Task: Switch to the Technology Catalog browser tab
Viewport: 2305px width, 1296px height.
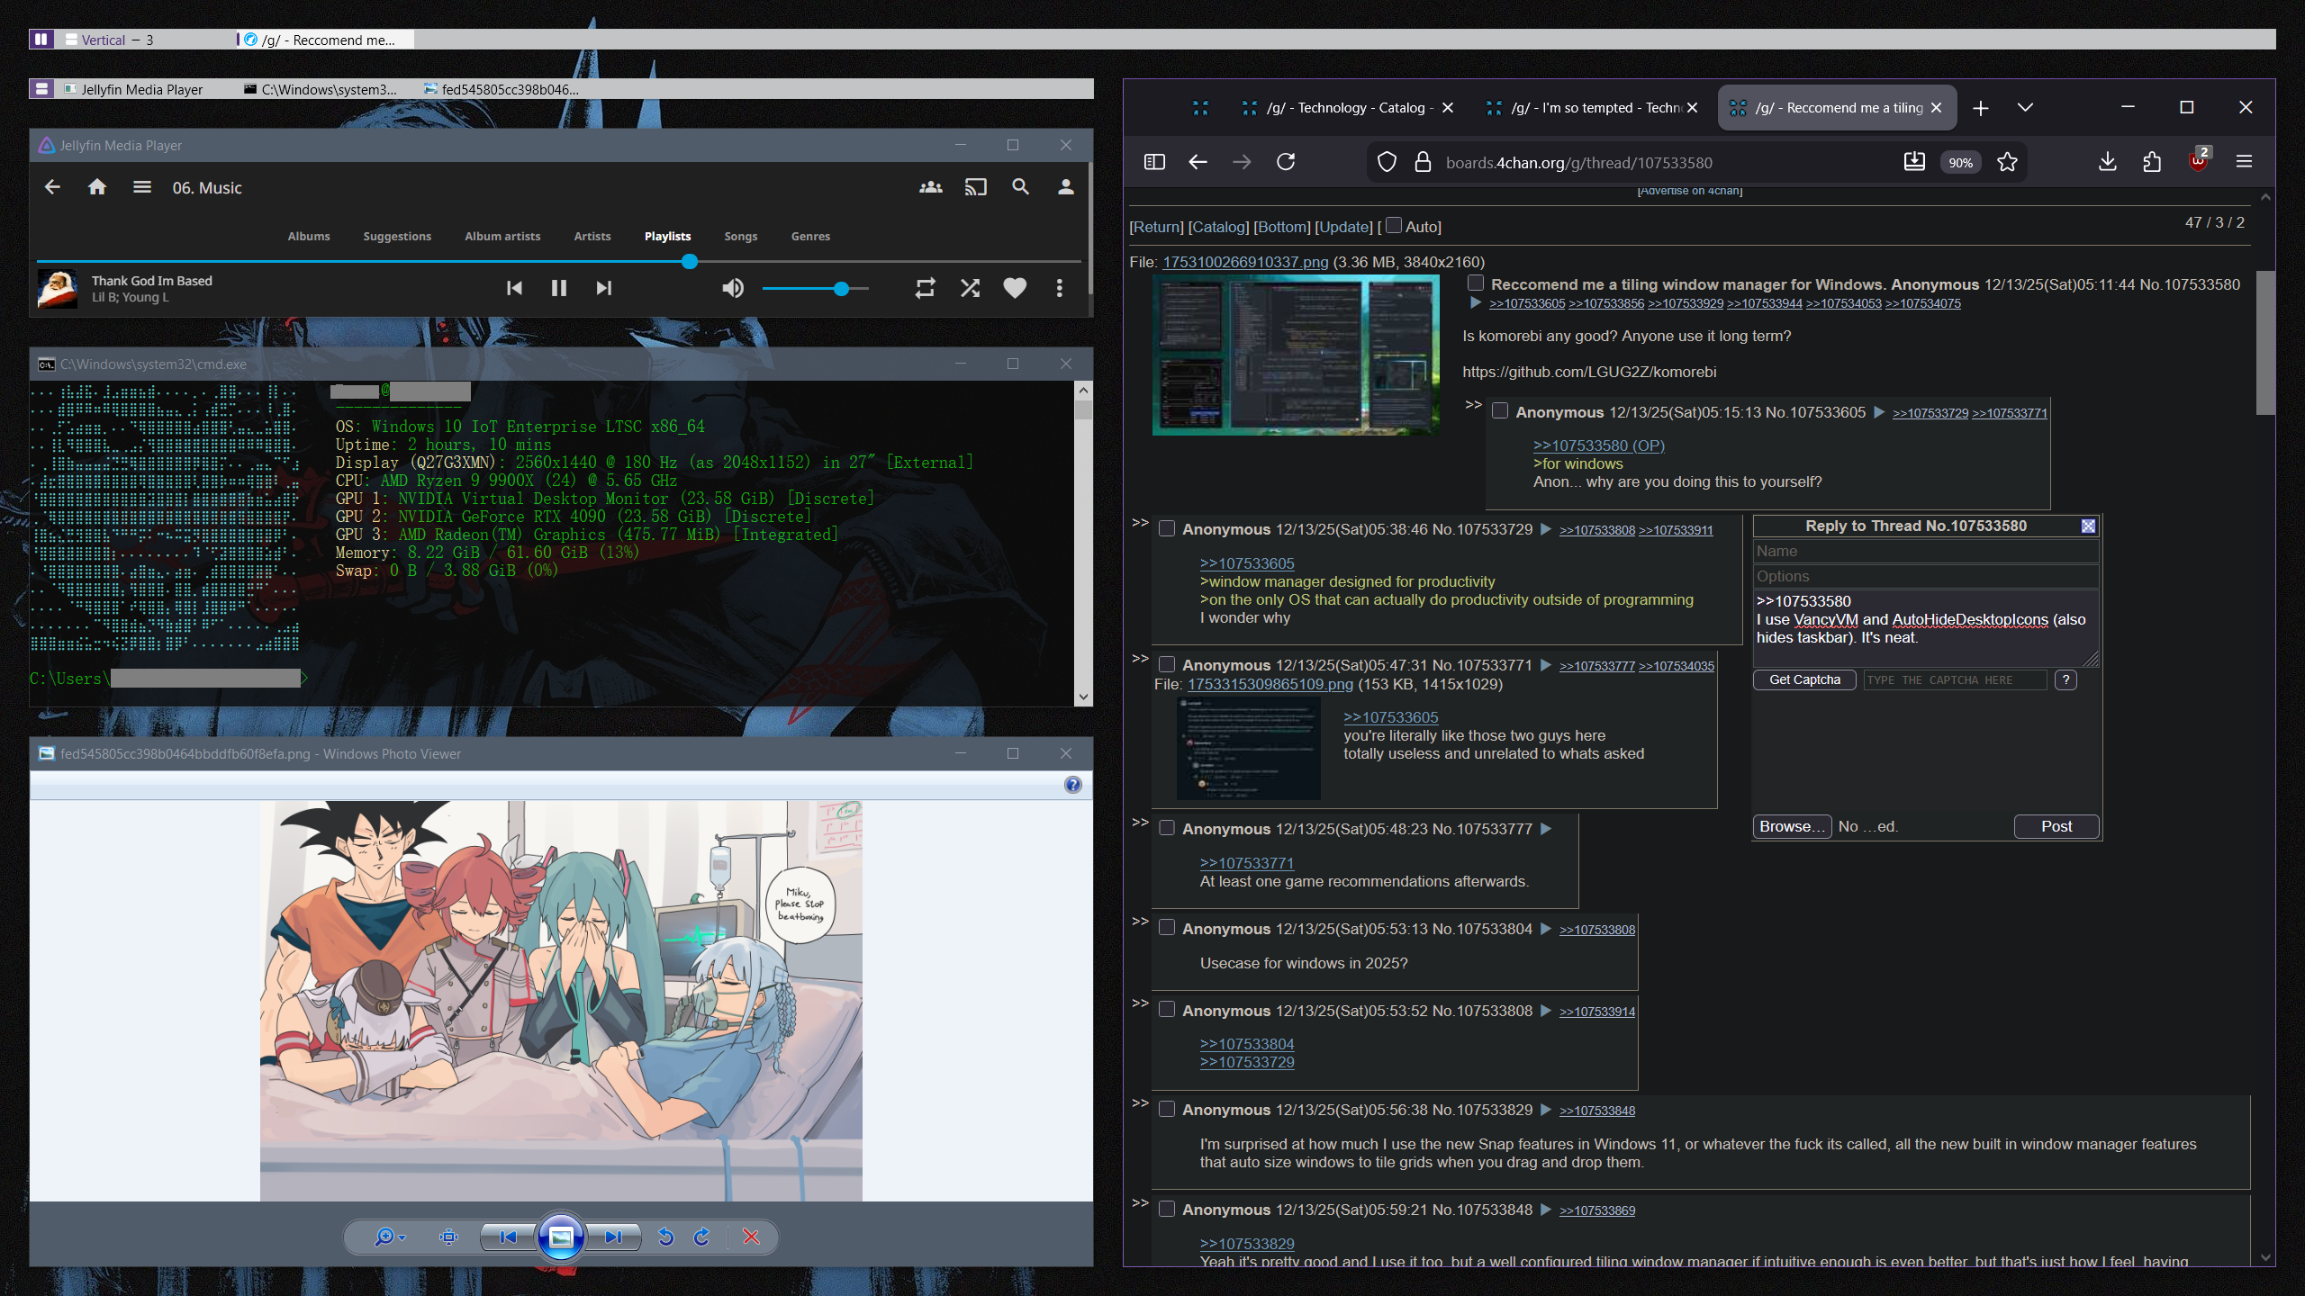Action: point(1348,108)
